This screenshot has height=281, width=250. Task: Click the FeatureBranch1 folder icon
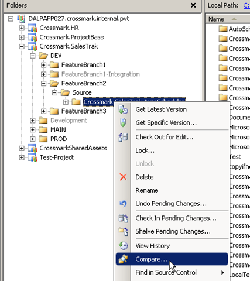point(54,65)
